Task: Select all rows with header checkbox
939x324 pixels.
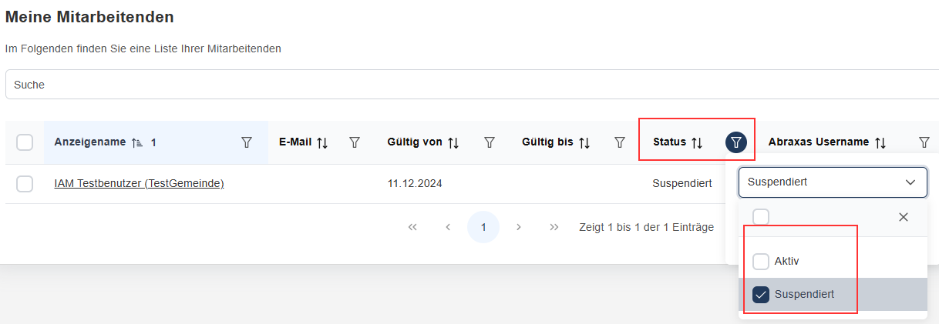Action: (25, 142)
